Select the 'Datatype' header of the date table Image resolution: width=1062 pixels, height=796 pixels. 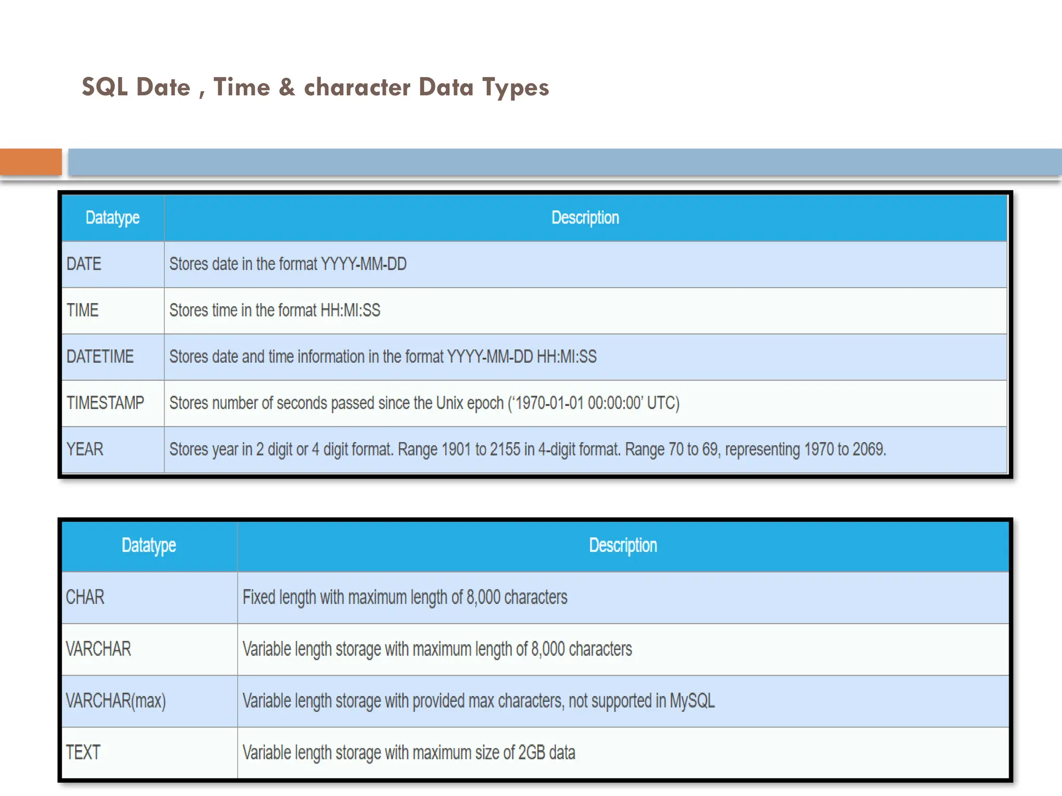tap(113, 218)
